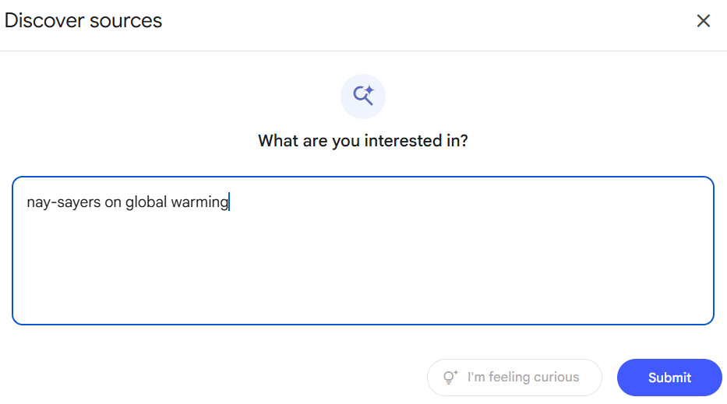Click the Discover sources dialog title
Viewport: 727px width, 404px height.
pyautogui.click(x=83, y=21)
